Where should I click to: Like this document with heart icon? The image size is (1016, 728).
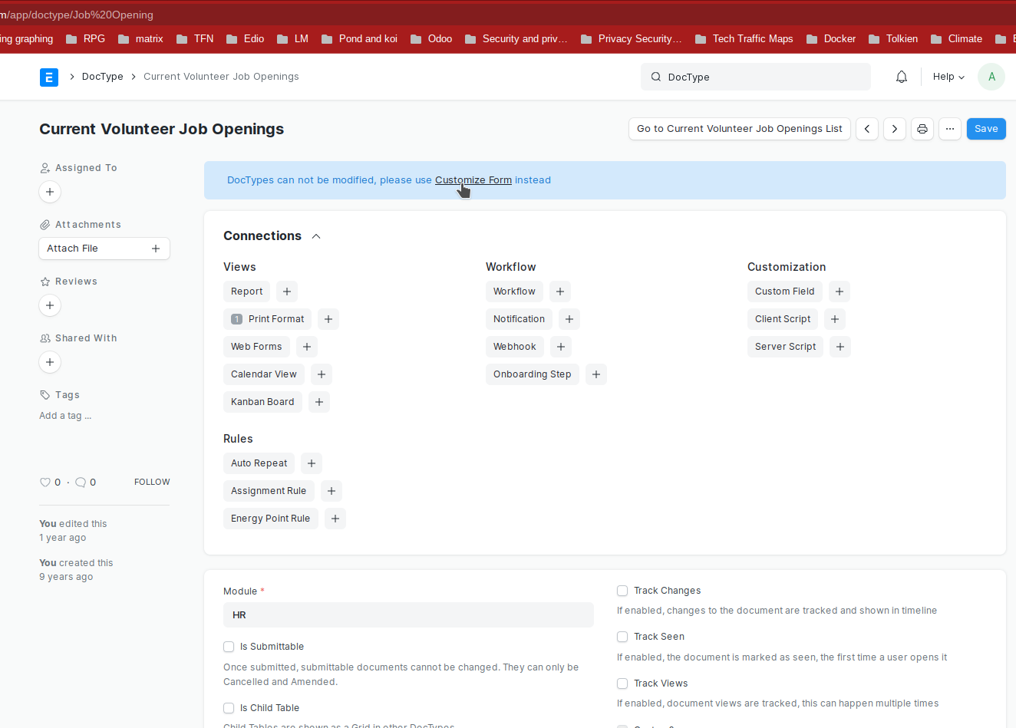45,483
